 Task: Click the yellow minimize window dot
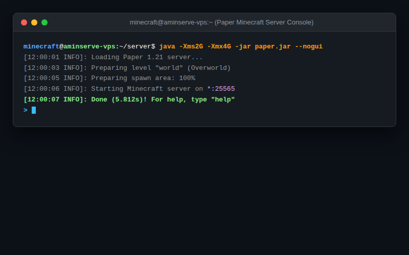pos(34,22)
